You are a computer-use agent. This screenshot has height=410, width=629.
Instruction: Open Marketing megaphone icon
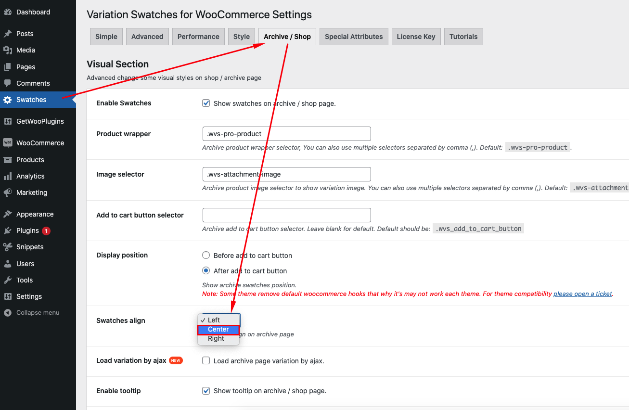[7, 192]
